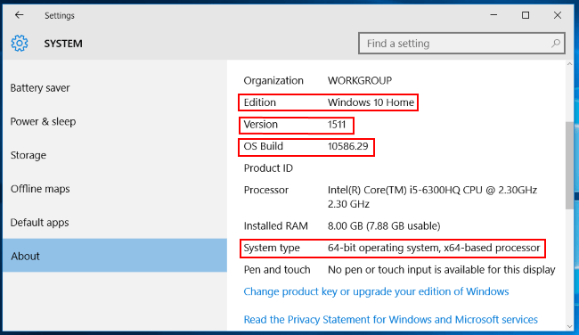This screenshot has width=579, height=335.
Task: Close the Settings window
Action: coord(558,15)
